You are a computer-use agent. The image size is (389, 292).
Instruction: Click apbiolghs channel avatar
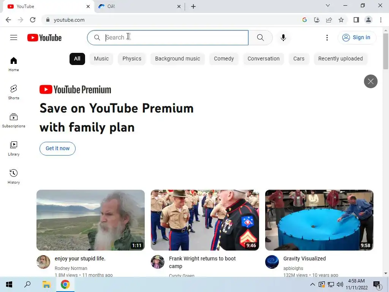coord(272,262)
